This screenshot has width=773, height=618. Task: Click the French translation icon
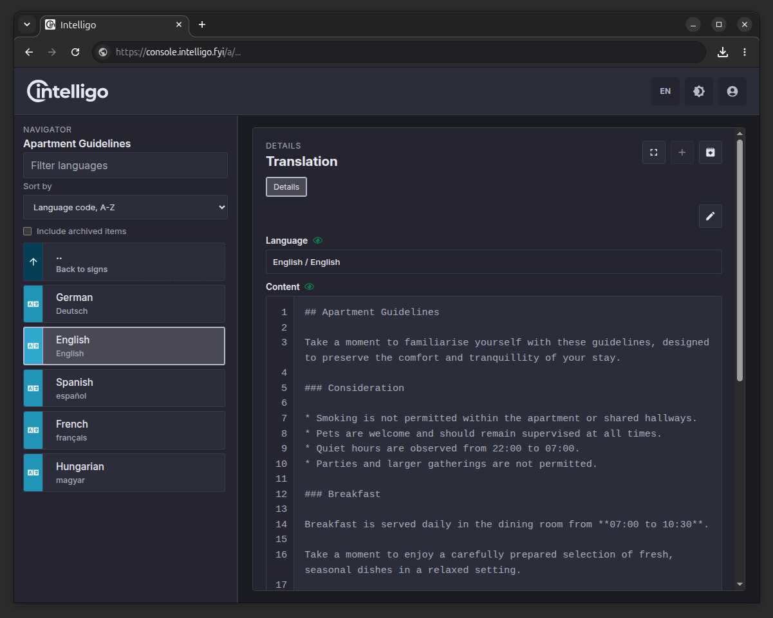pyautogui.click(x=33, y=430)
